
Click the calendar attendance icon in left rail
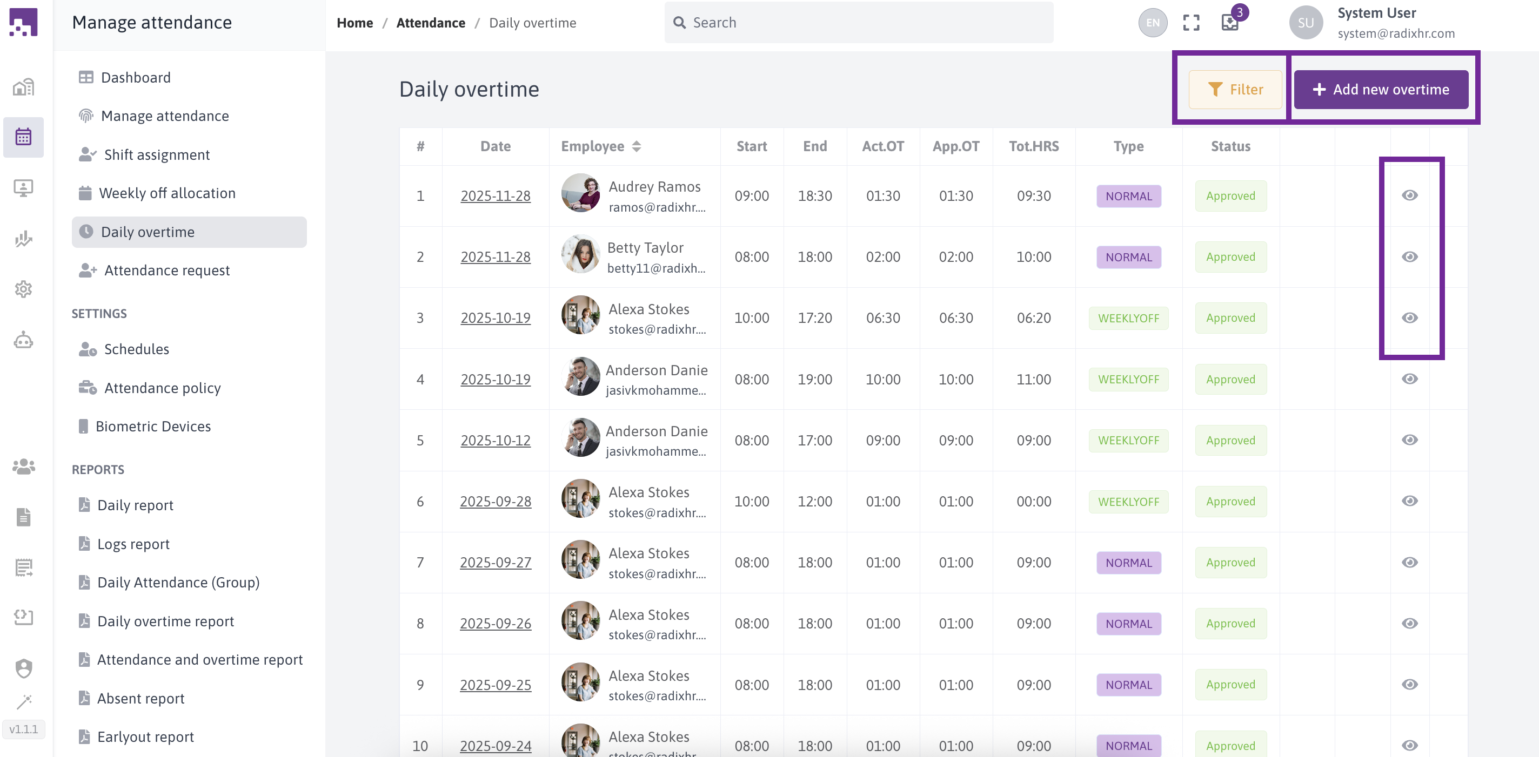(x=23, y=137)
